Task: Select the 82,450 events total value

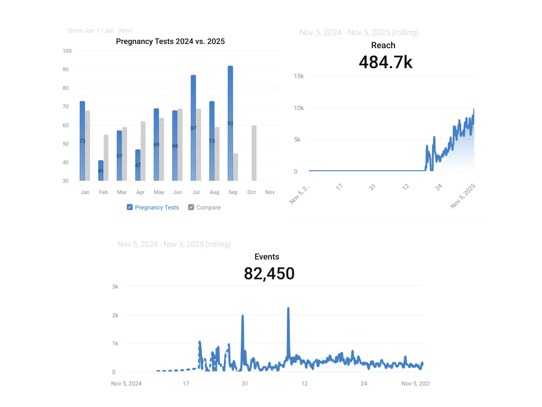Action: (x=269, y=274)
